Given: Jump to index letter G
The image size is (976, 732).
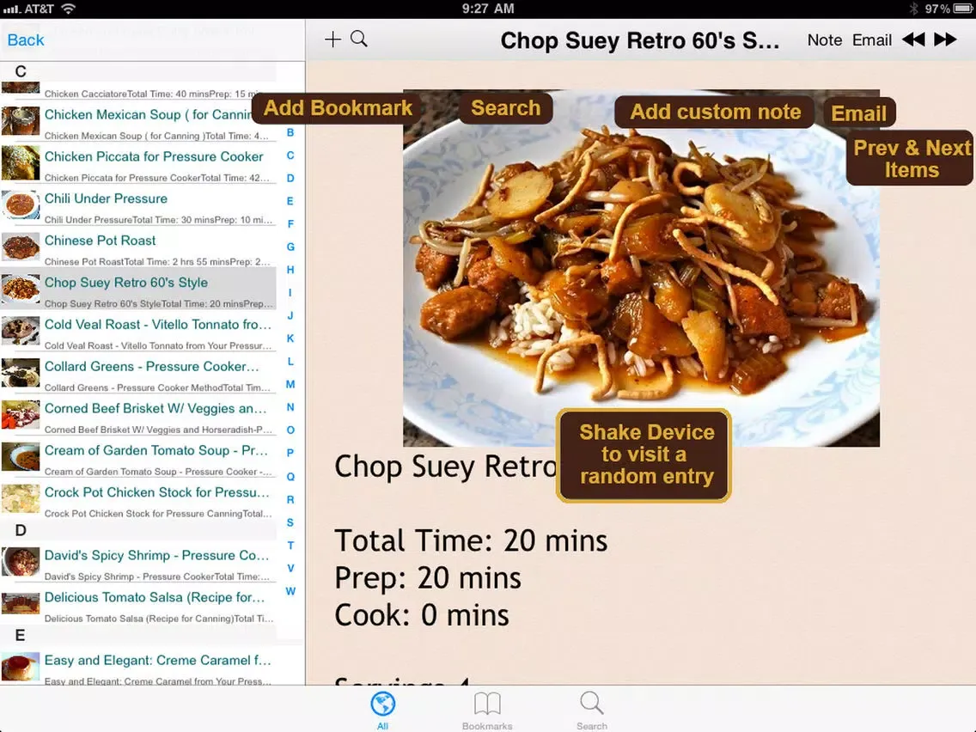Looking at the screenshot, I should [x=290, y=247].
